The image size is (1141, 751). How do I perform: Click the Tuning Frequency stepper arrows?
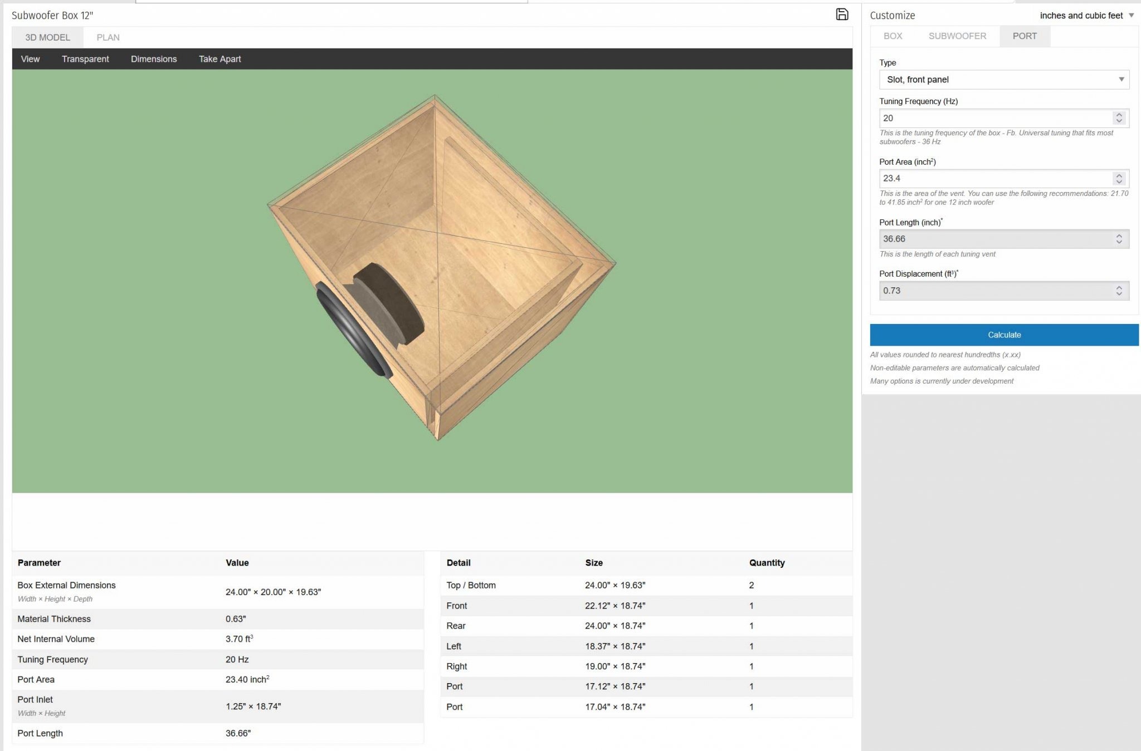pyautogui.click(x=1119, y=118)
